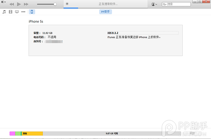211x139 pixels.
Task: Click the phone number value 不适用
Action: [x=52, y=37]
